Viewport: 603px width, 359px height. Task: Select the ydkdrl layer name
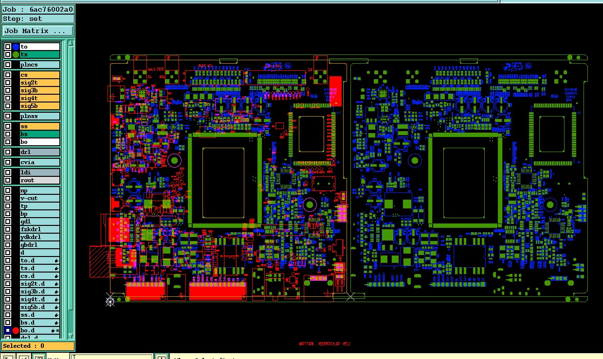[39, 237]
